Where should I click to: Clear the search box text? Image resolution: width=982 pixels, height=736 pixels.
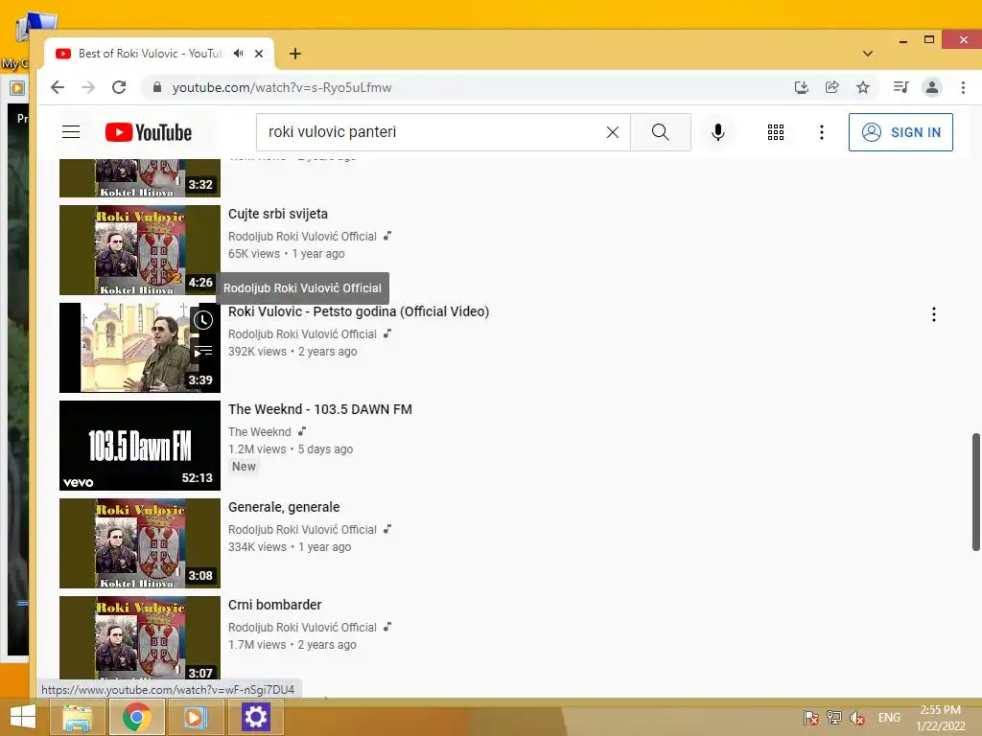[x=613, y=132]
